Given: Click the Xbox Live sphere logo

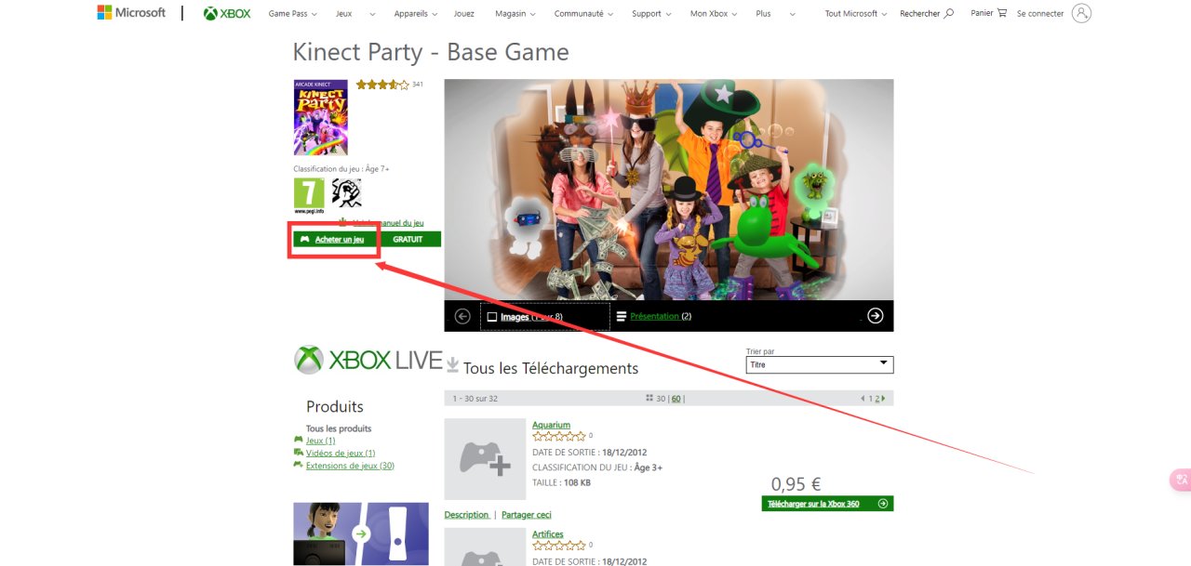Looking at the screenshot, I should (308, 360).
